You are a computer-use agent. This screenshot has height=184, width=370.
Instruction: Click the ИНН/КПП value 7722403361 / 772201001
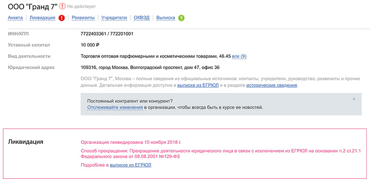pyautogui.click(x=107, y=34)
